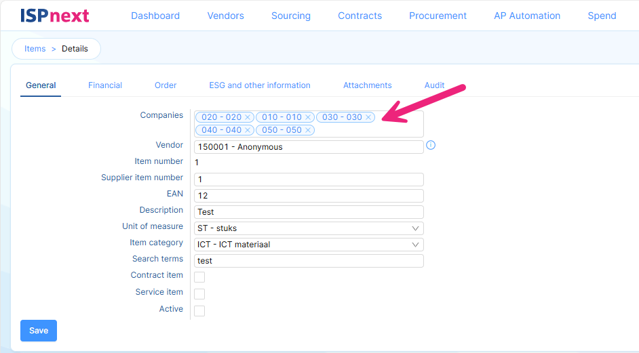
Task: Click the info icon next to Vendor
Action: pyautogui.click(x=430, y=146)
